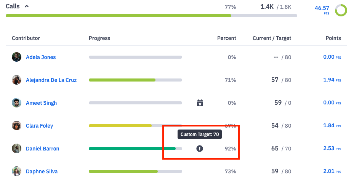Click Daphne Silva's profile avatar

coord(16,171)
